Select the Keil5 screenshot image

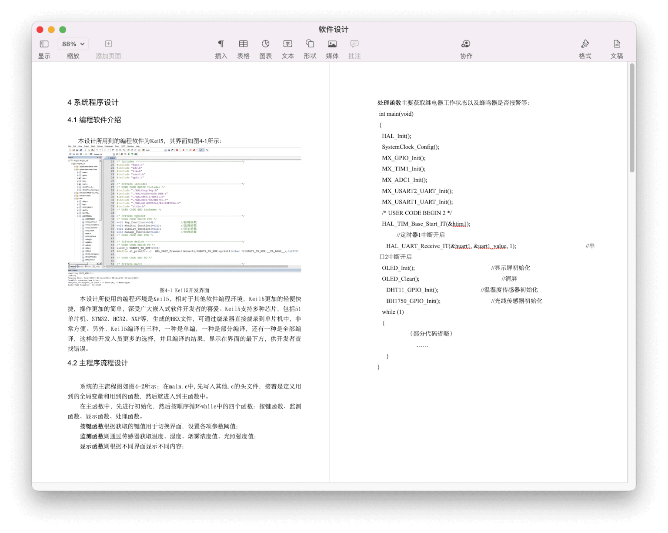tap(184, 215)
